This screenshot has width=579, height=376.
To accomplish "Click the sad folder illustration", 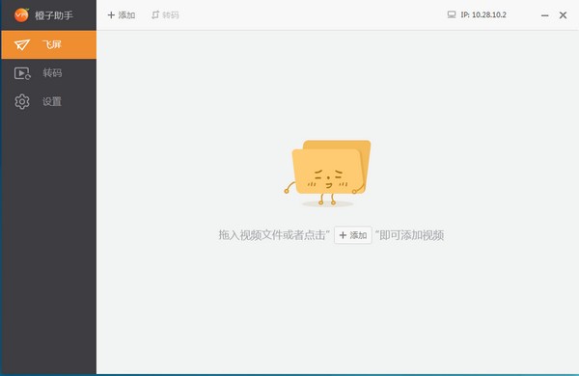I will (x=327, y=173).
